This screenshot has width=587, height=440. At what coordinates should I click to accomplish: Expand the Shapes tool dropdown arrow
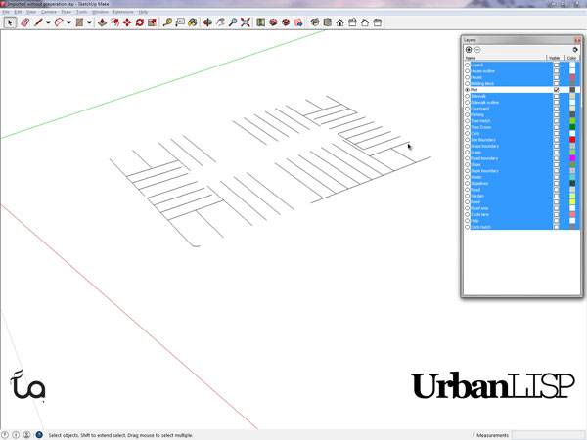tap(90, 22)
